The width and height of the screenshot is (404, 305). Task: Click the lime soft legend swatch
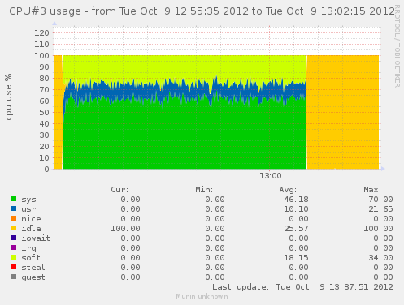[14, 257]
